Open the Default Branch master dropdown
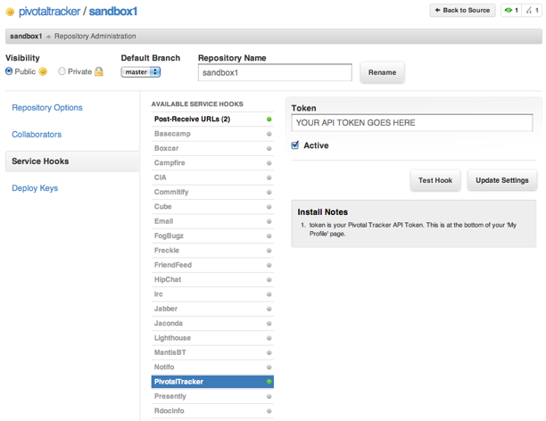The width and height of the screenshot is (546, 421). tap(141, 72)
